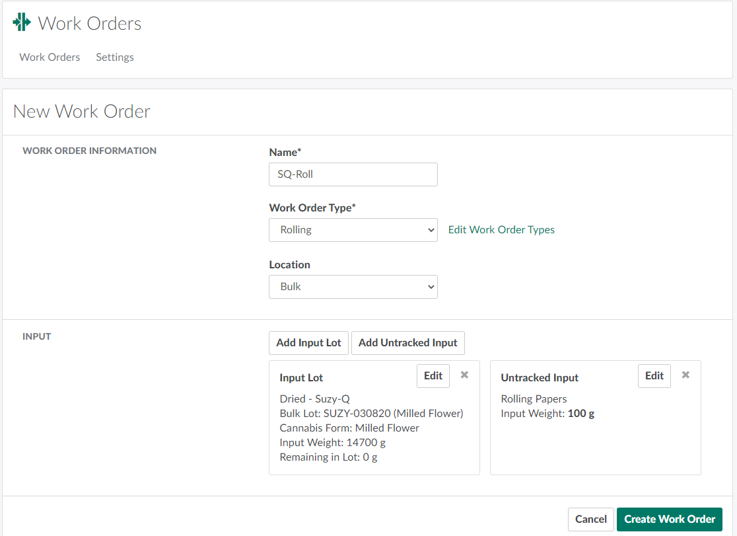Select the Untracked Input card heading
The height and width of the screenshot is (536, 737).
(x=540, y=378)
